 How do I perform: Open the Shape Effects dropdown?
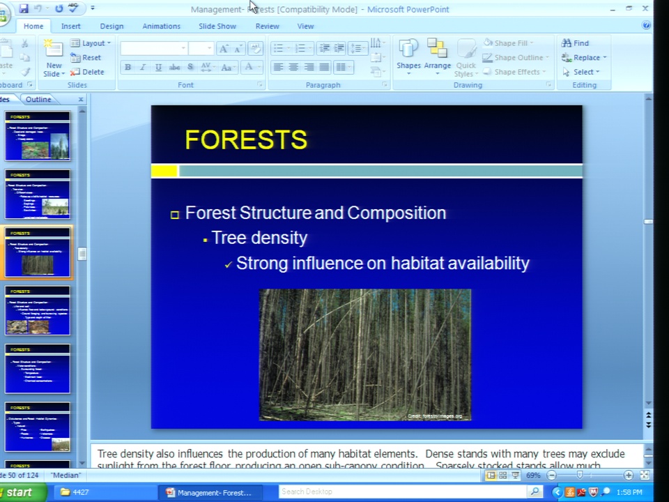click(514, 72)
